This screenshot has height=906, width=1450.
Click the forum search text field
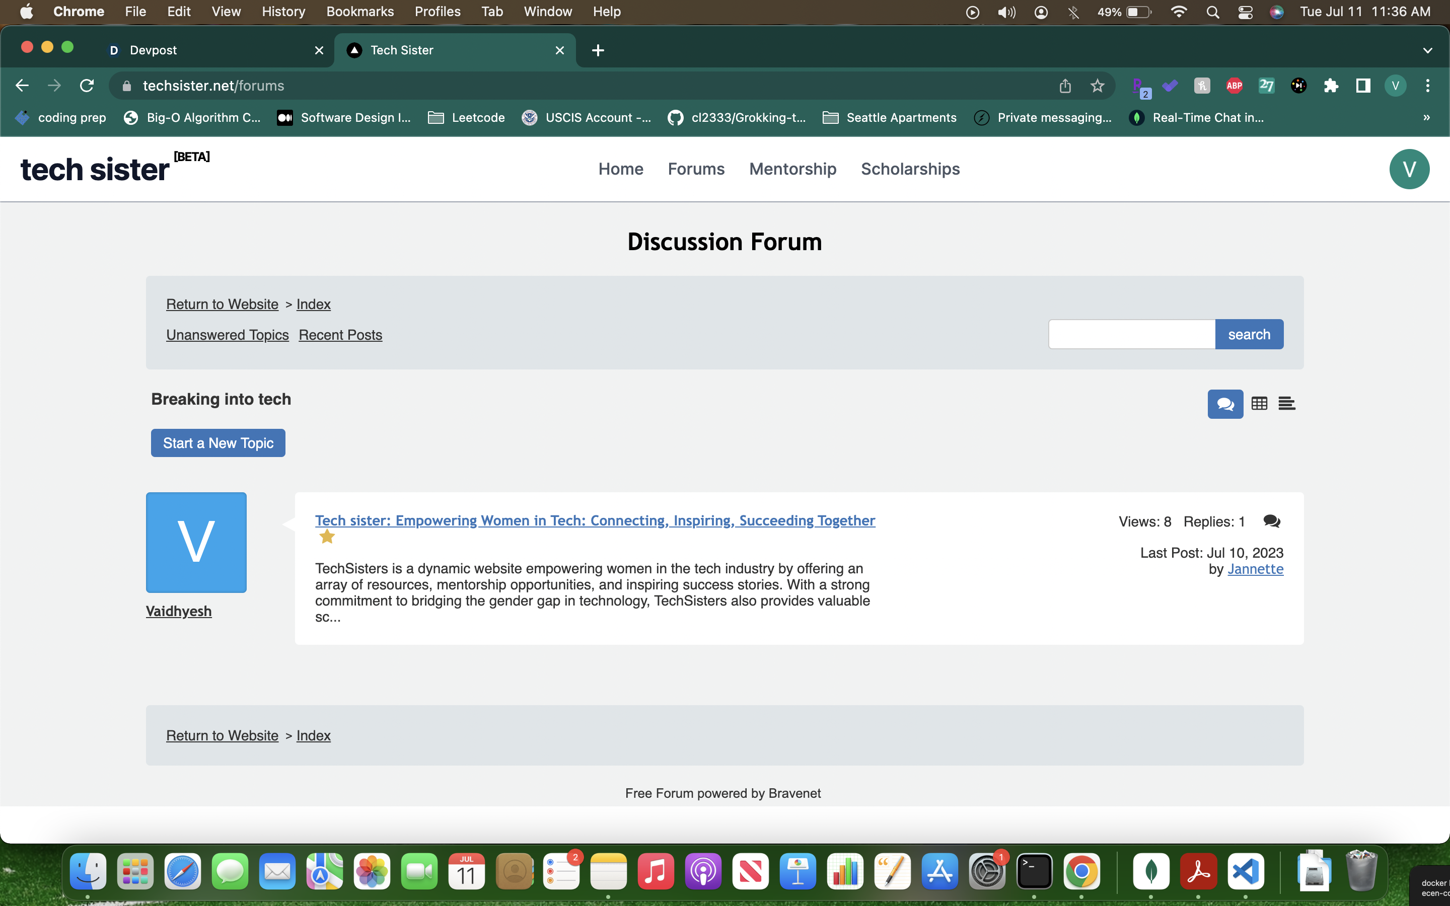[1131, 334]
